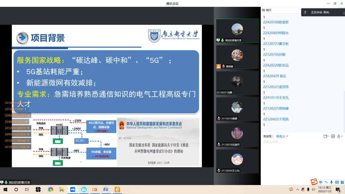Screen dimensions: 345x194
Task: Click the Sogou voice input microphone
Action: pos(331,182)
